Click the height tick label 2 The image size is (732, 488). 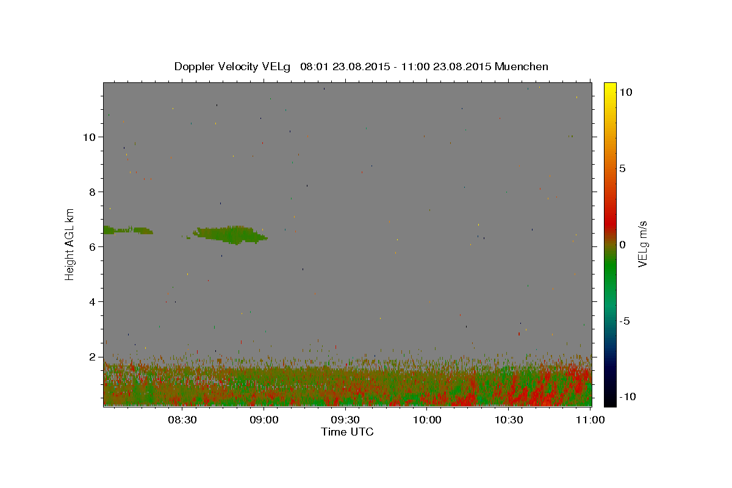(93, 356)
